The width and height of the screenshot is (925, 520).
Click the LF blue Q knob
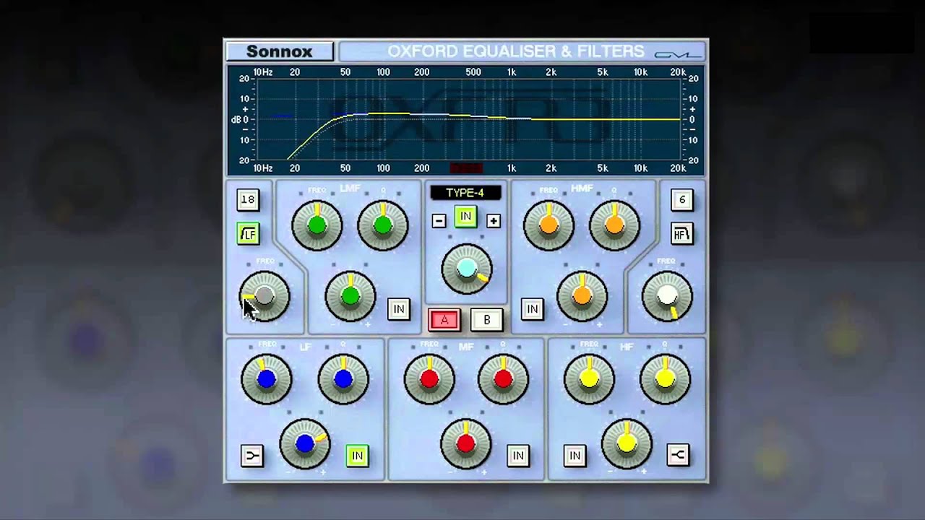[x=343, y=378]
